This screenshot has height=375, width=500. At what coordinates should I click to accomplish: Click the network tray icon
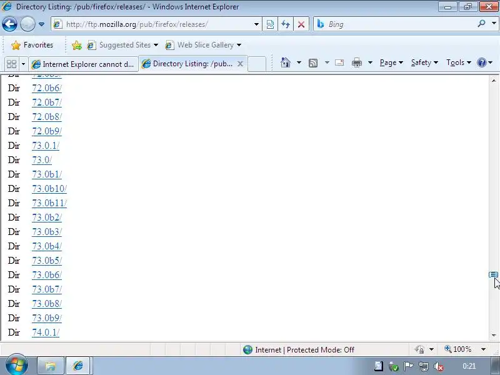[424, 367]
